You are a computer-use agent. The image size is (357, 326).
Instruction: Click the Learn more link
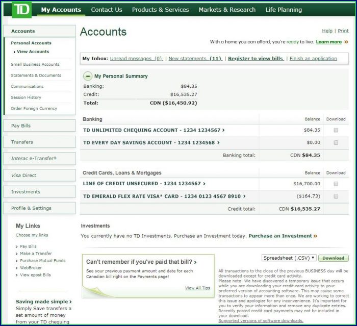tap(329, 42)
